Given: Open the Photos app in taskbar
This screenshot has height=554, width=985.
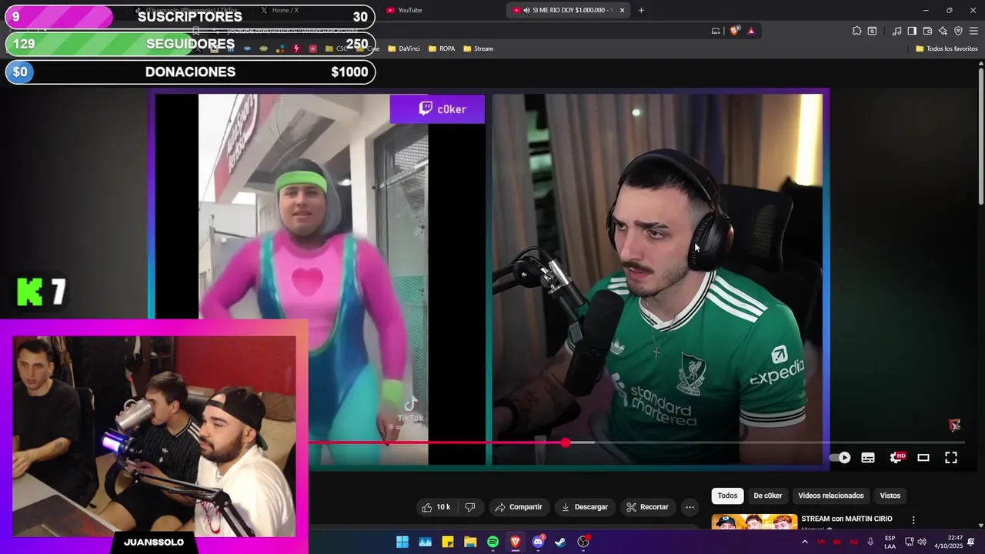Looking at the screenshot, I should (x=425, y=542).
